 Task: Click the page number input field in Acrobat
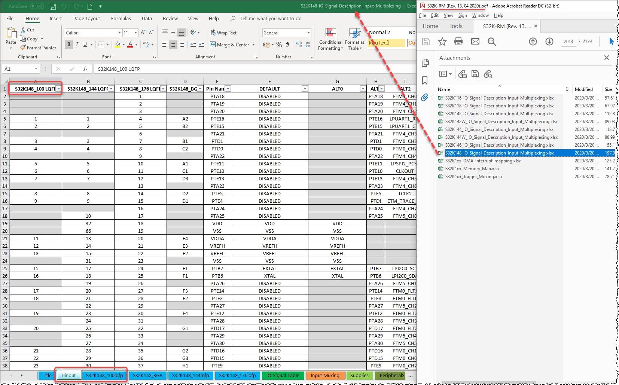pos(568,42)
